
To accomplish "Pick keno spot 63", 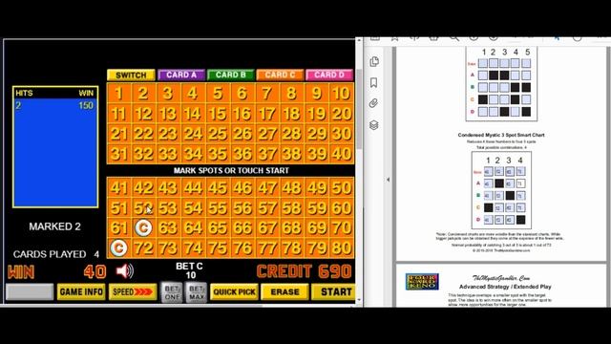I will coord(168,227).
